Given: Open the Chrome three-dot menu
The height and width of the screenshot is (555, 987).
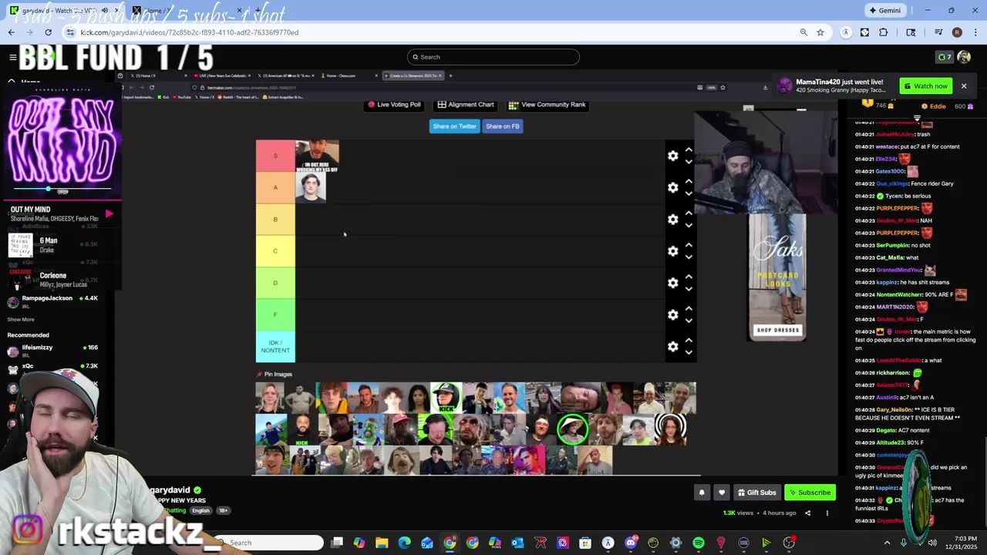Looking at the screenshot, I should click(x=975, y=32).
